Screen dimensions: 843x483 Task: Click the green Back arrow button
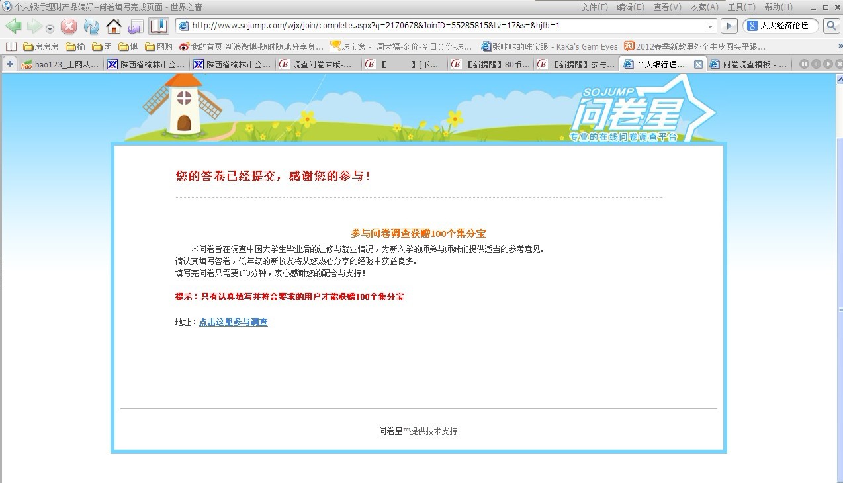point(13,26)
